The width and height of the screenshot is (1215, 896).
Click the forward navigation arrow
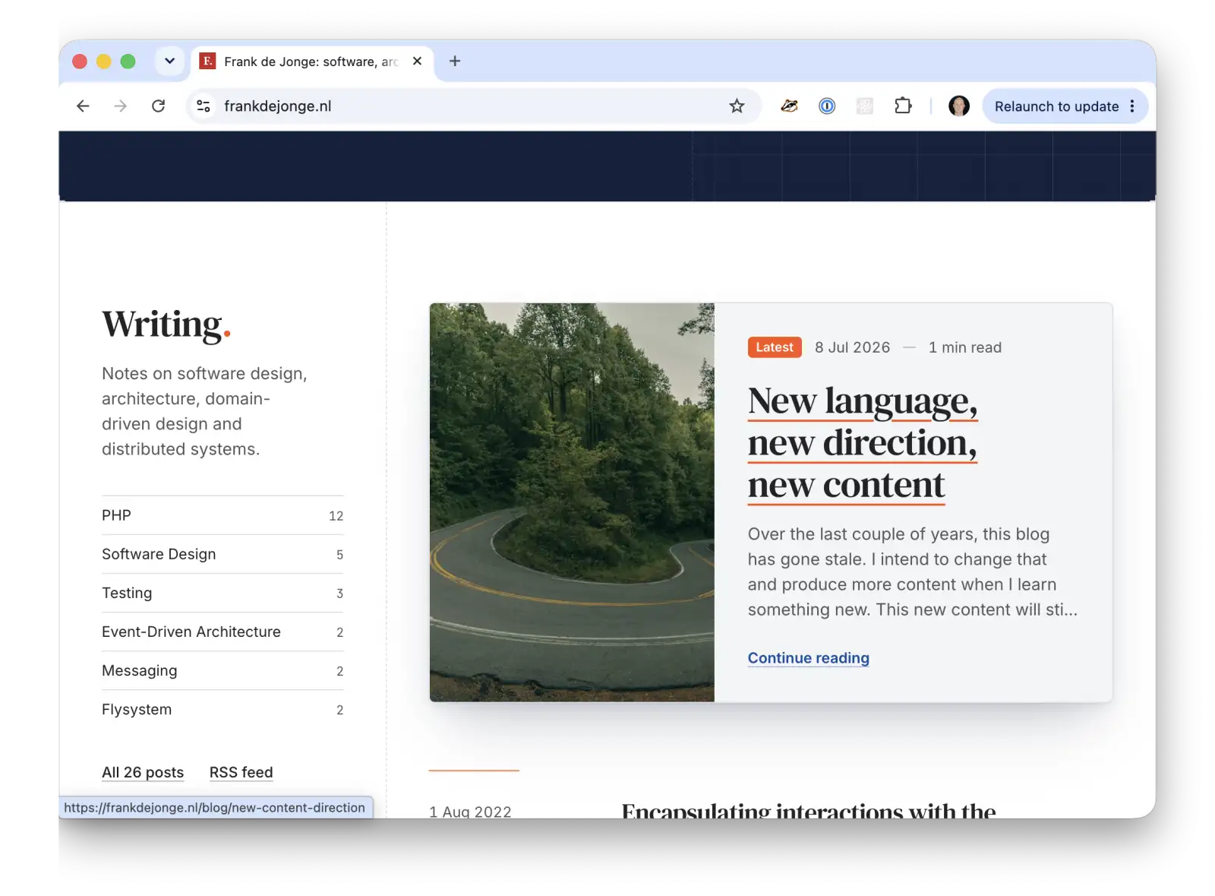120,106
